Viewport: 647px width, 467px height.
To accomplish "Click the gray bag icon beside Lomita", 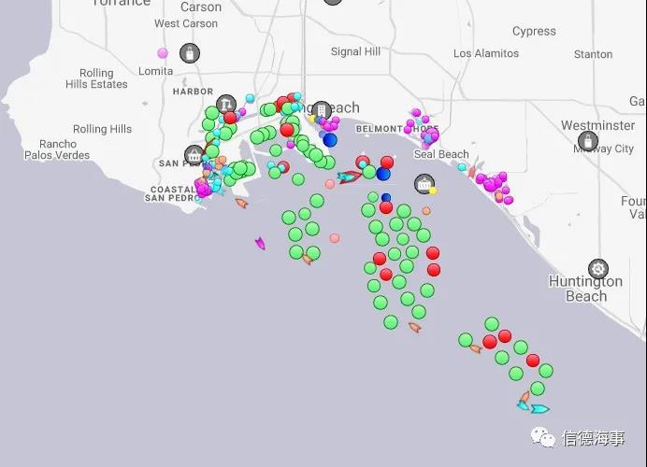I will click(x=189, y=53).
